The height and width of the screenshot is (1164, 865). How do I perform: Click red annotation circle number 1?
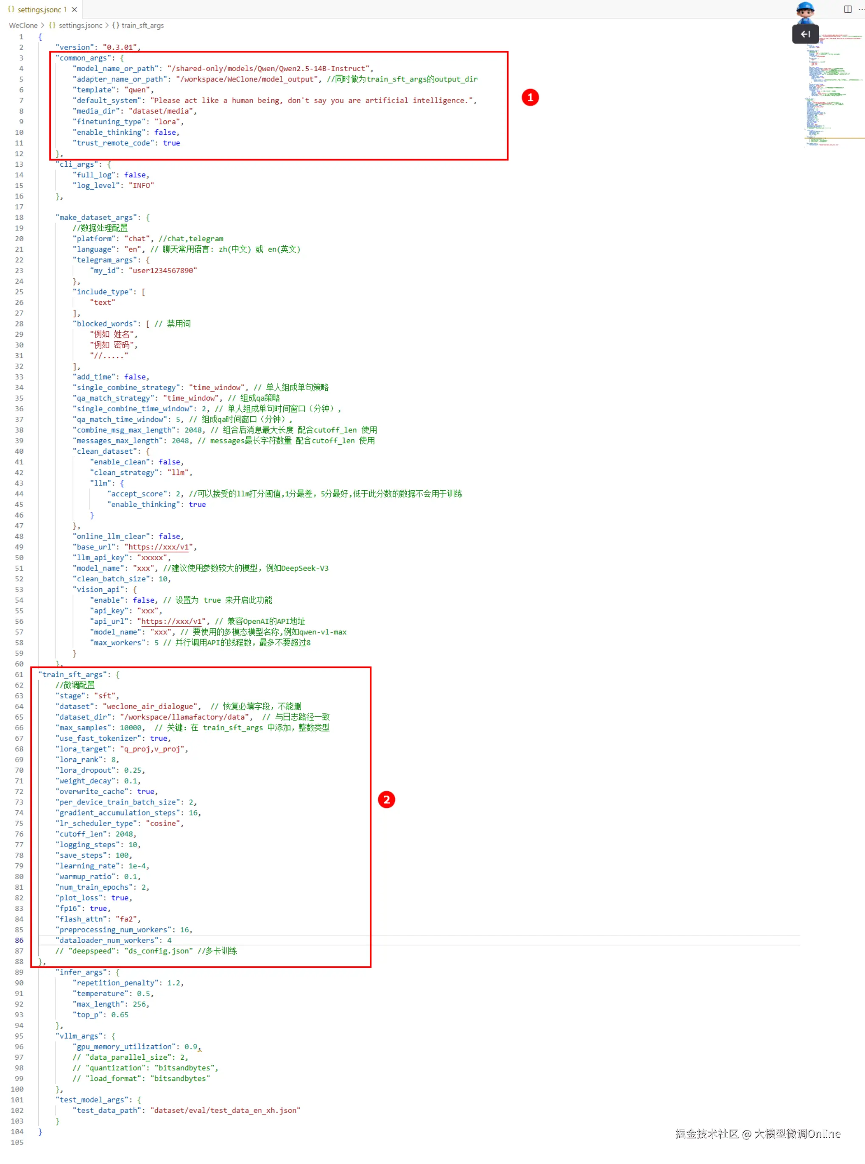point(530,98)
